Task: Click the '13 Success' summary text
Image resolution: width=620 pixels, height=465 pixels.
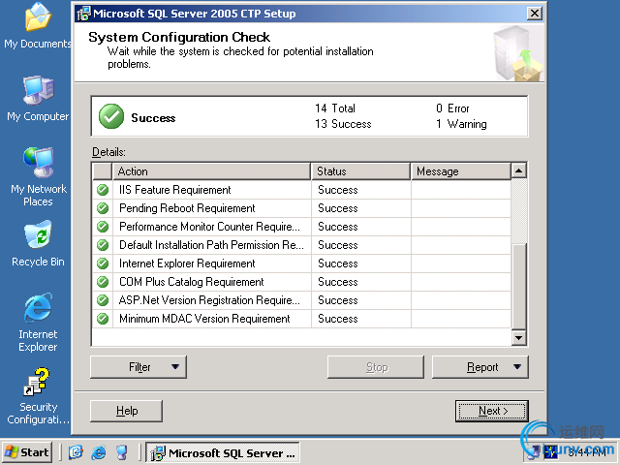Action: (x=343, y=124)
